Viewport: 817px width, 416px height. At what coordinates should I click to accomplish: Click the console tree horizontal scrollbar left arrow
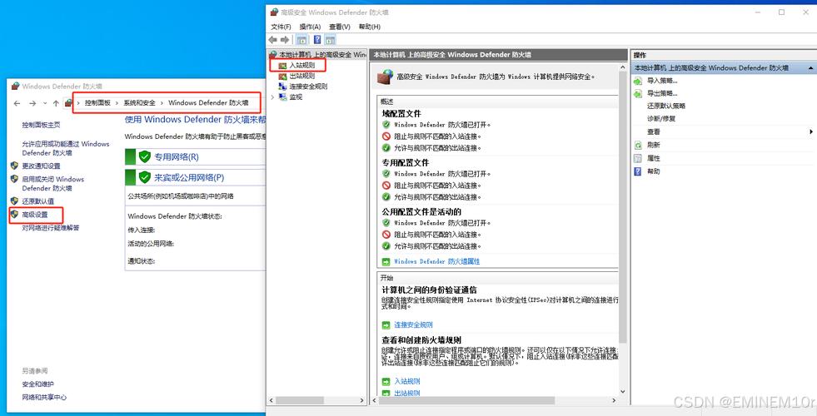[271, 400]
